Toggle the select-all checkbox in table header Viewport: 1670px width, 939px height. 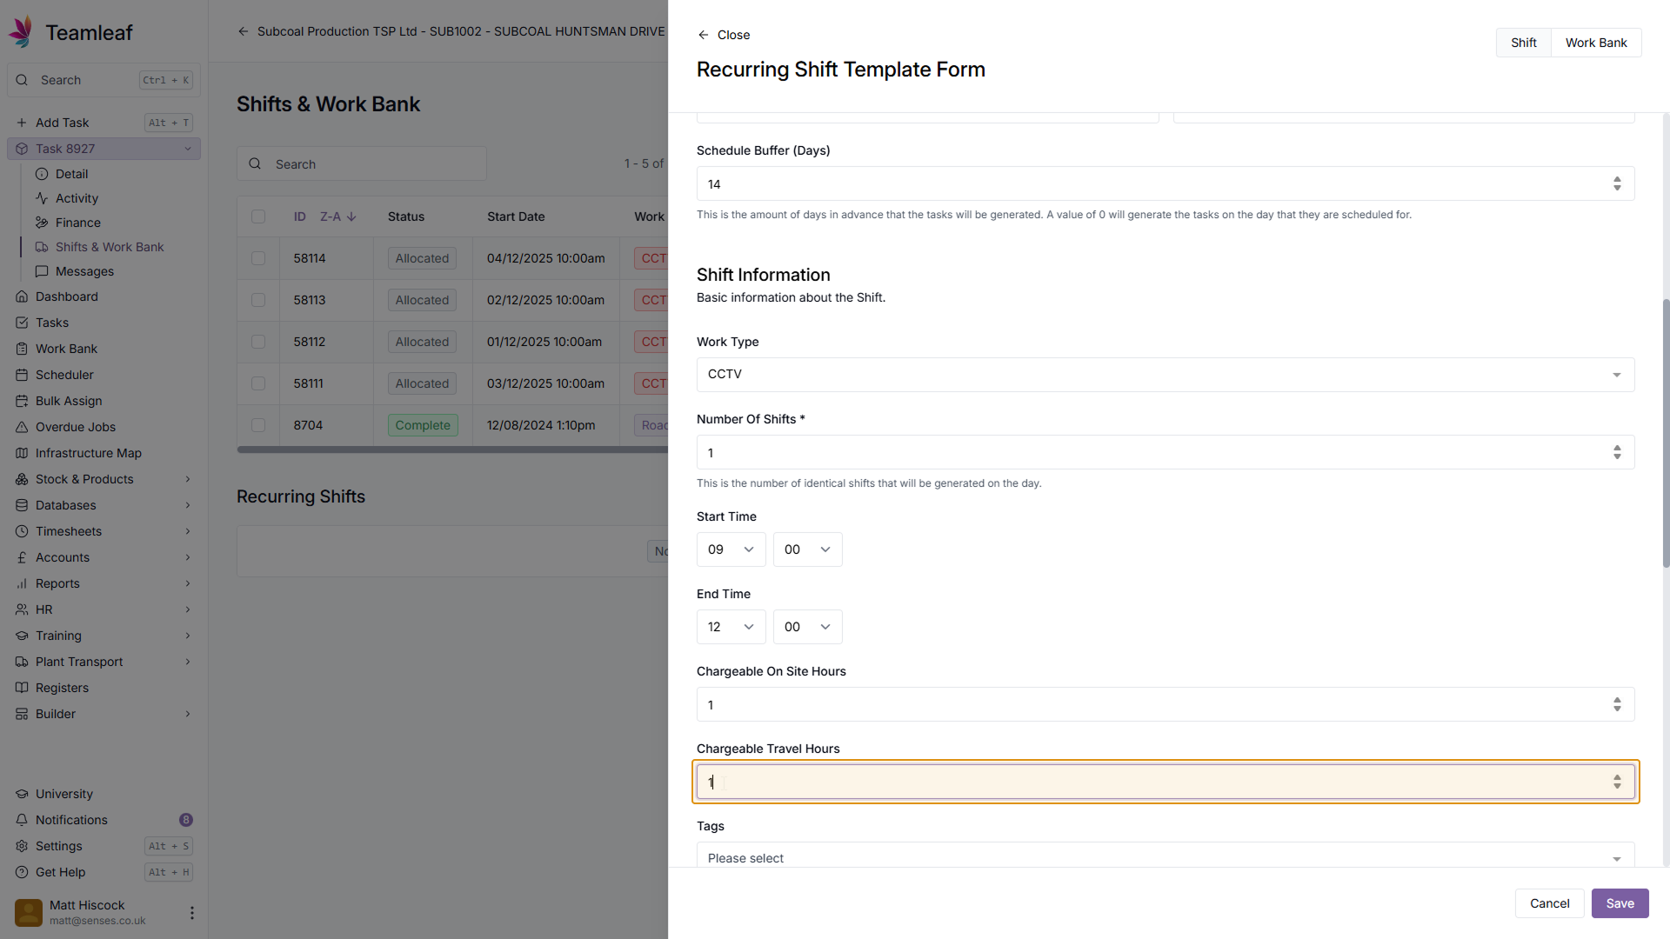(x=258, y=216)
